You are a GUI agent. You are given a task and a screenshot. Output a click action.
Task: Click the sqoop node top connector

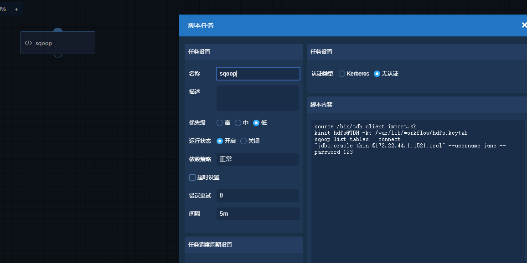58,30
